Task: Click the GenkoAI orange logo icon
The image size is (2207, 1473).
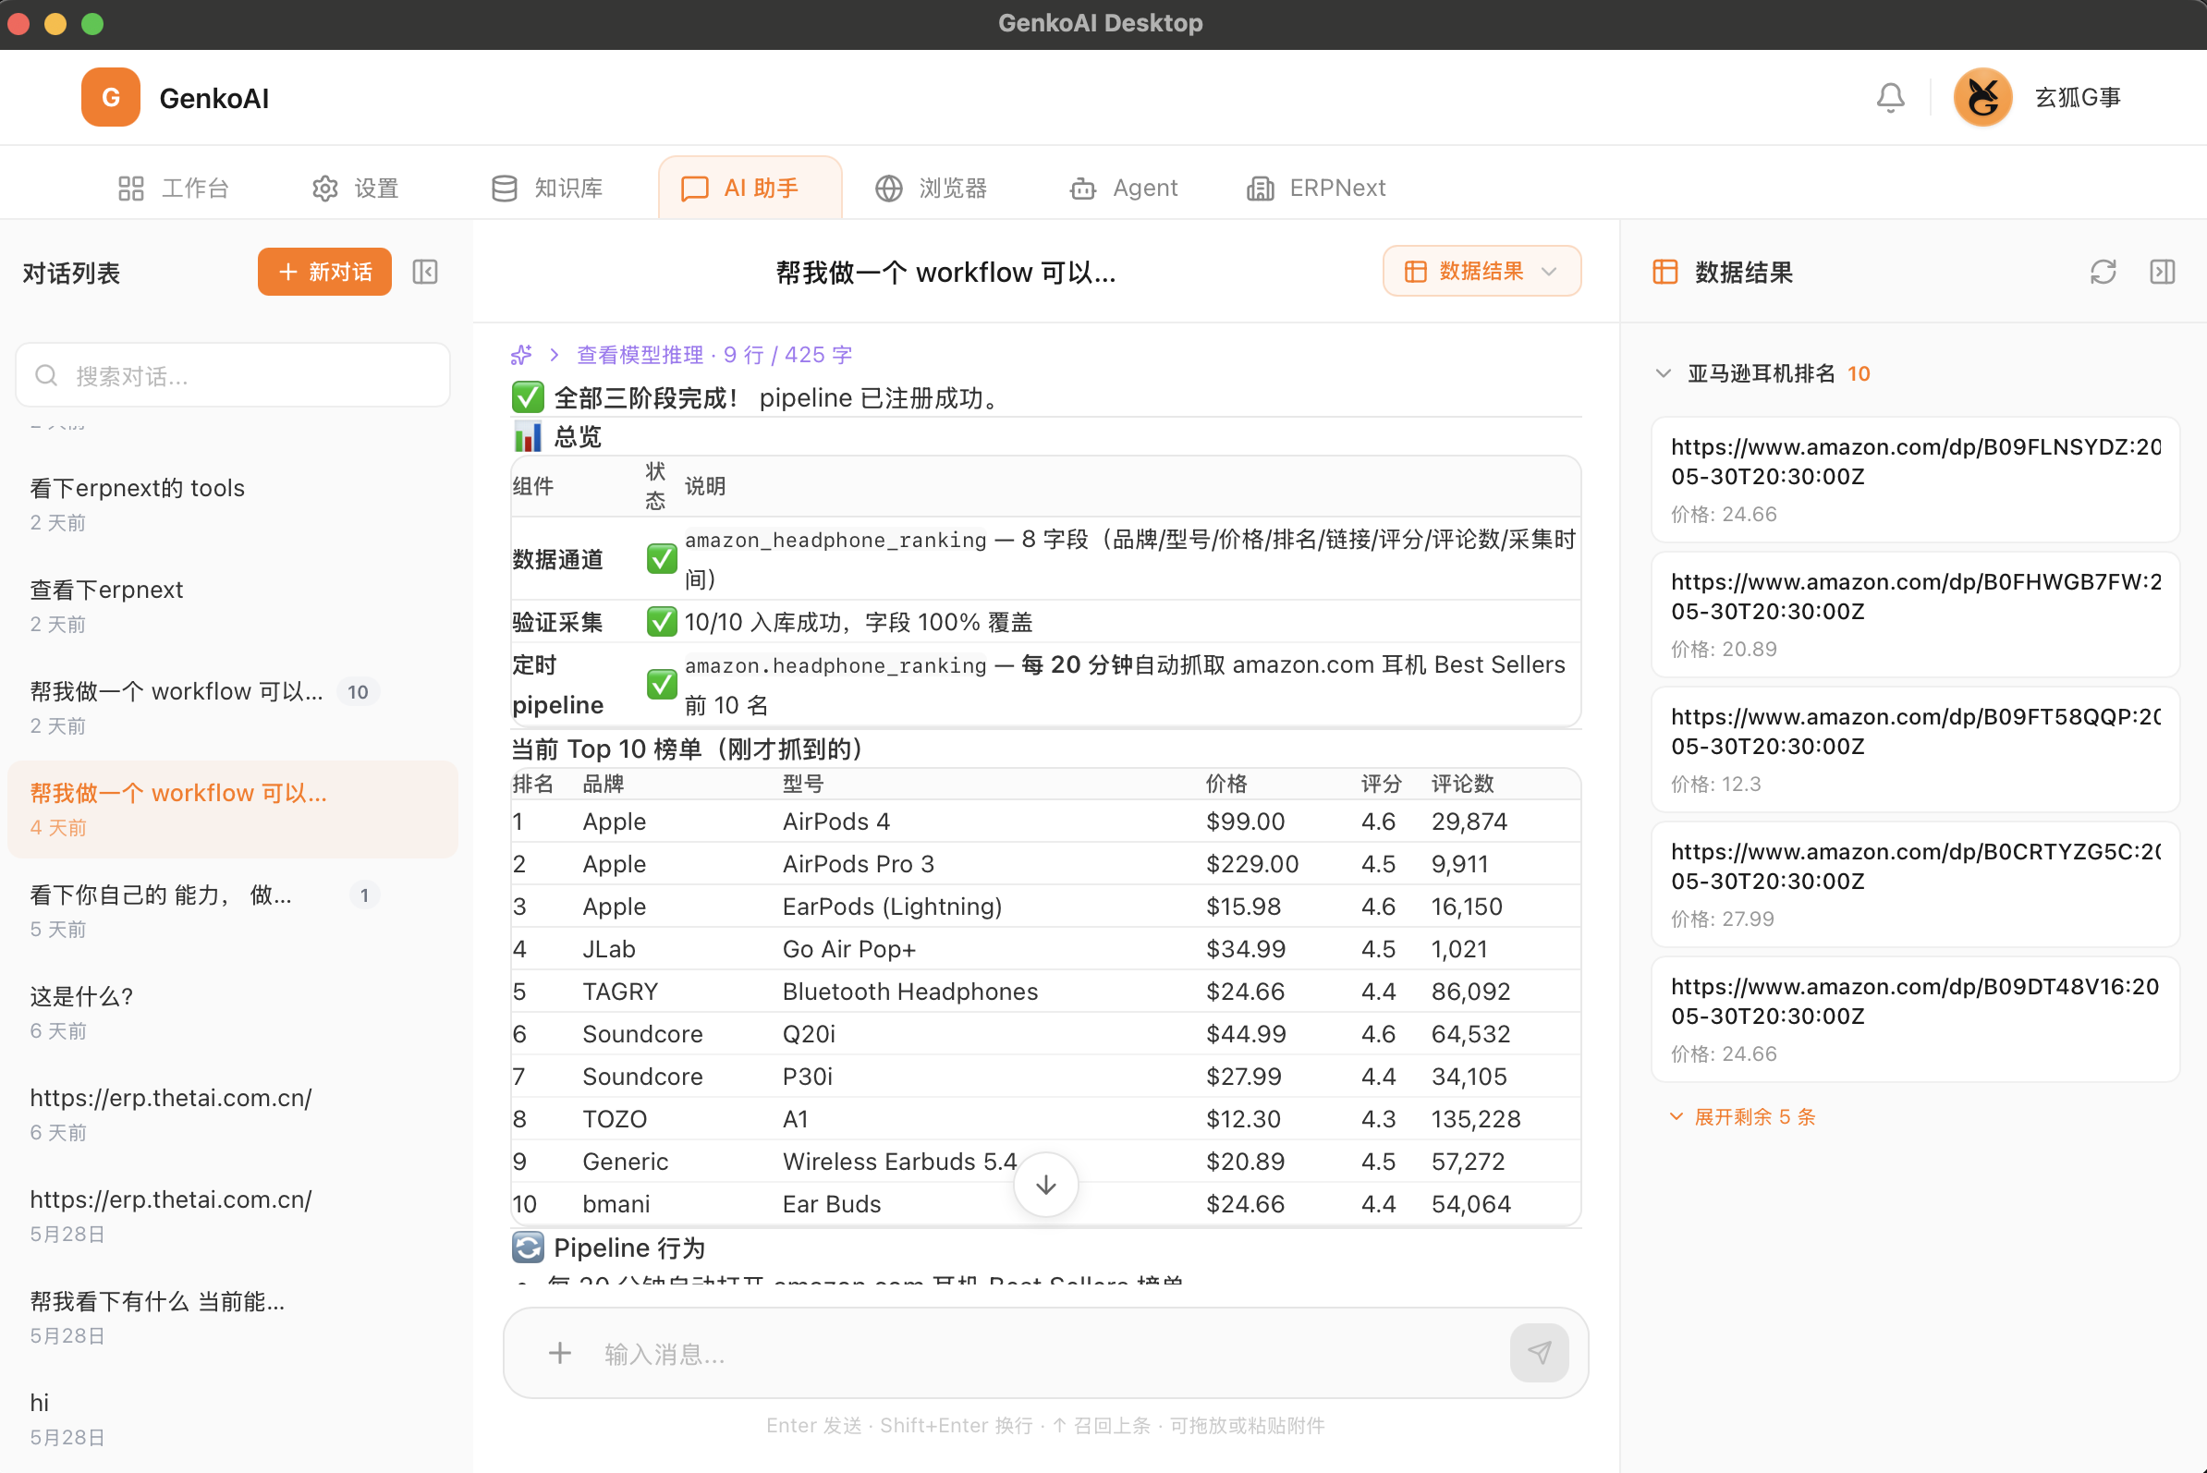Action: [x=110, y=97]
